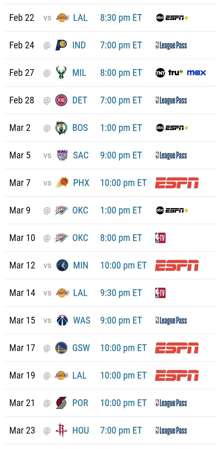Click the Portland Trail Blazers logo
The image size is (218, 449).
pyautogui.click(x=61, y=403)
